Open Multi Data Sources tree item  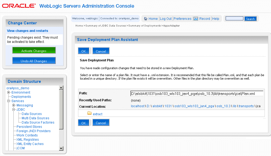pyautogui.click(x=35, y=118)
